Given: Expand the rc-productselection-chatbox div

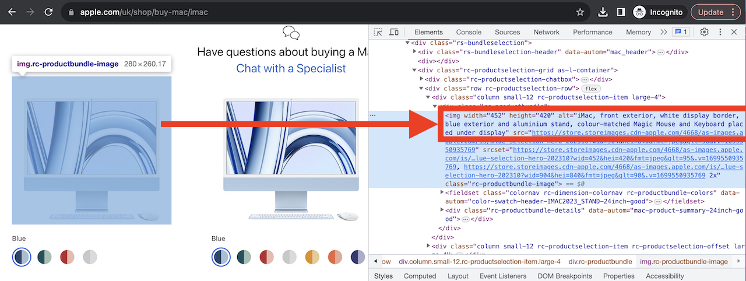Looking at the screenshot, I should point(421,79).
